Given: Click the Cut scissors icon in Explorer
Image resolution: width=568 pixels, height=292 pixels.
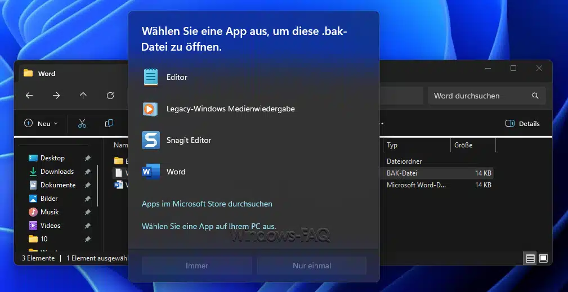Looking at the screenshot, I should pos(82,124).
